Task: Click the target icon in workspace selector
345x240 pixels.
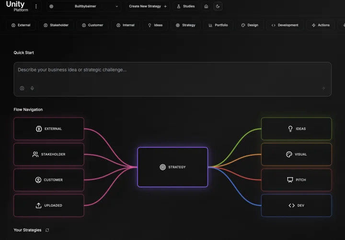Action: [51, 6]
